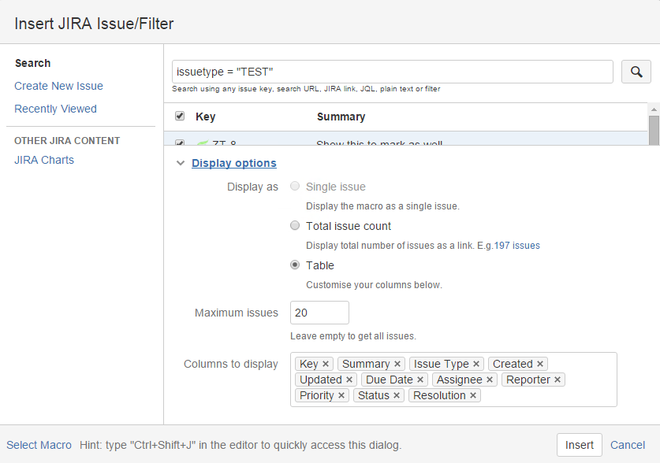Select the Table display radio button
This screenshot has height=463, width=660.
[295, 265]
